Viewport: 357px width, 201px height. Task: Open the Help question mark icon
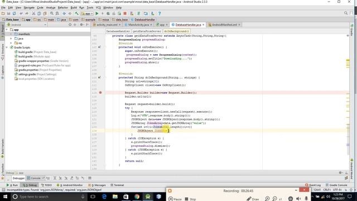pos(160,13)
